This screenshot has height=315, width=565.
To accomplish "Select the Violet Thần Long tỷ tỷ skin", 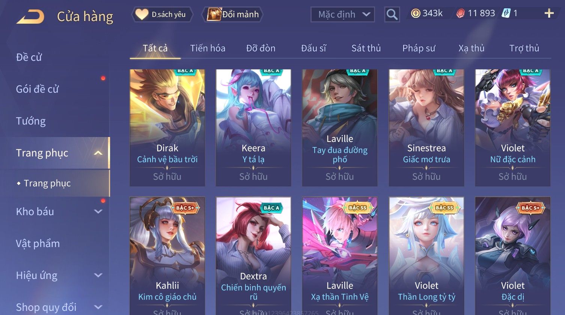I will 426,255.
